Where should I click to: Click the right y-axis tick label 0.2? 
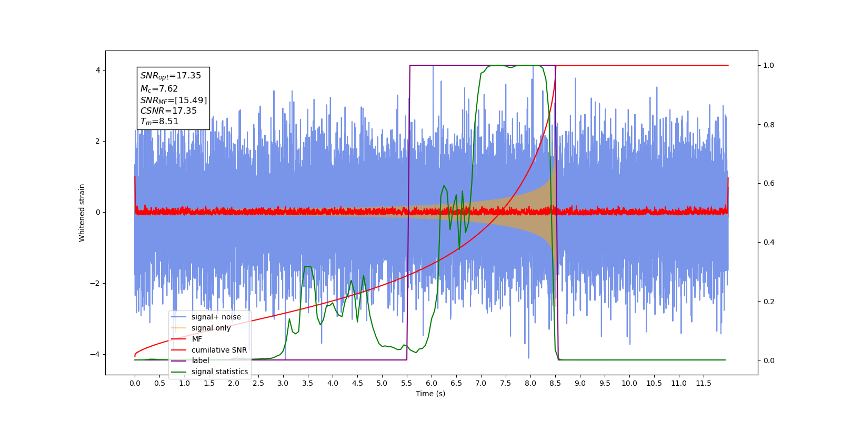coord(769,302)
